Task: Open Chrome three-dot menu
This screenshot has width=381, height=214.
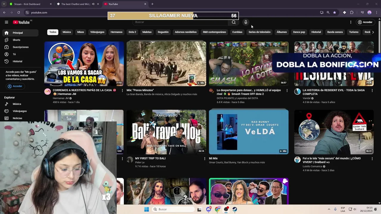Action: (377, 12)
